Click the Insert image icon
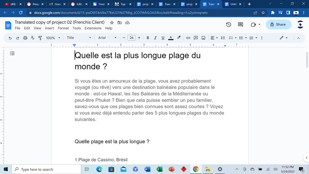Screen dimensions: 309x174 [x=204, y=38]
